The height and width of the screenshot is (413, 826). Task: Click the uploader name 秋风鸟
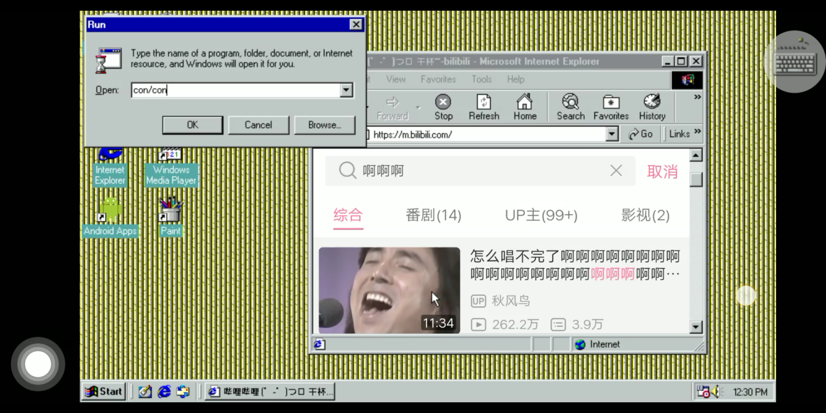pyautogui.click(x=511, y=301)
